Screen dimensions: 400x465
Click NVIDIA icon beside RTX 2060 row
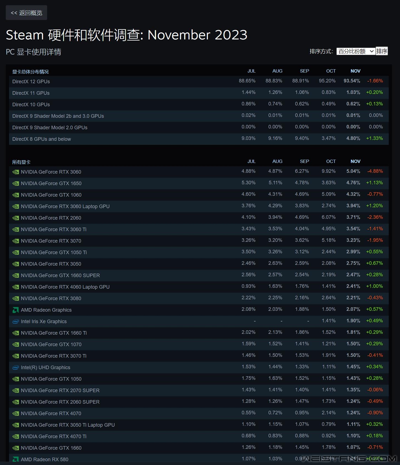tap(16, 218)
